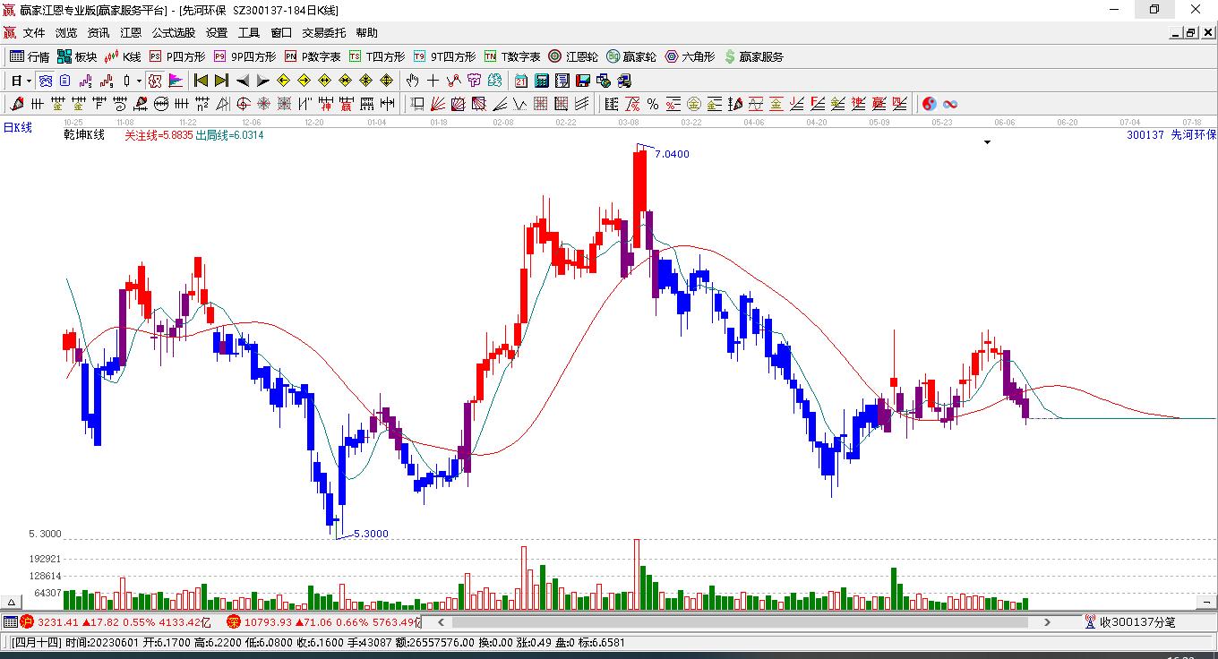Open the 六角形 hexagon chart
1218x659 pixels.
[x=690, y=56]
